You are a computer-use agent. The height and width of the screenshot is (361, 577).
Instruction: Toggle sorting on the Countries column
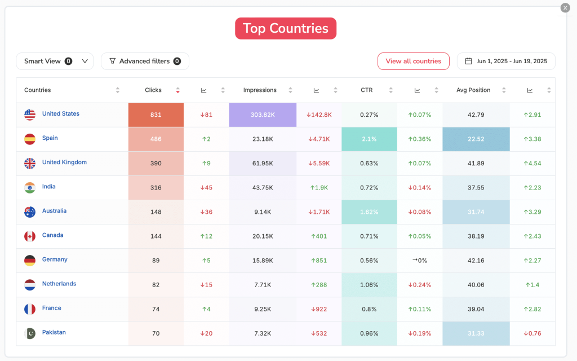coord(117,90)
